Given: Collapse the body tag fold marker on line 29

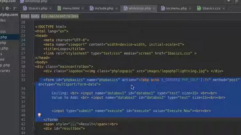Looking at the screenshot, I should coord(34,62).
